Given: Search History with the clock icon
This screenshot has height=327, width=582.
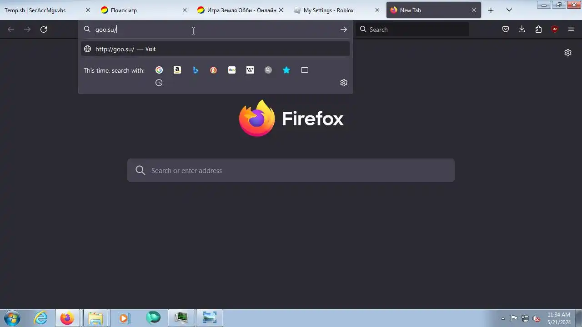Looking at the screenshot, I should click(159, 83).
